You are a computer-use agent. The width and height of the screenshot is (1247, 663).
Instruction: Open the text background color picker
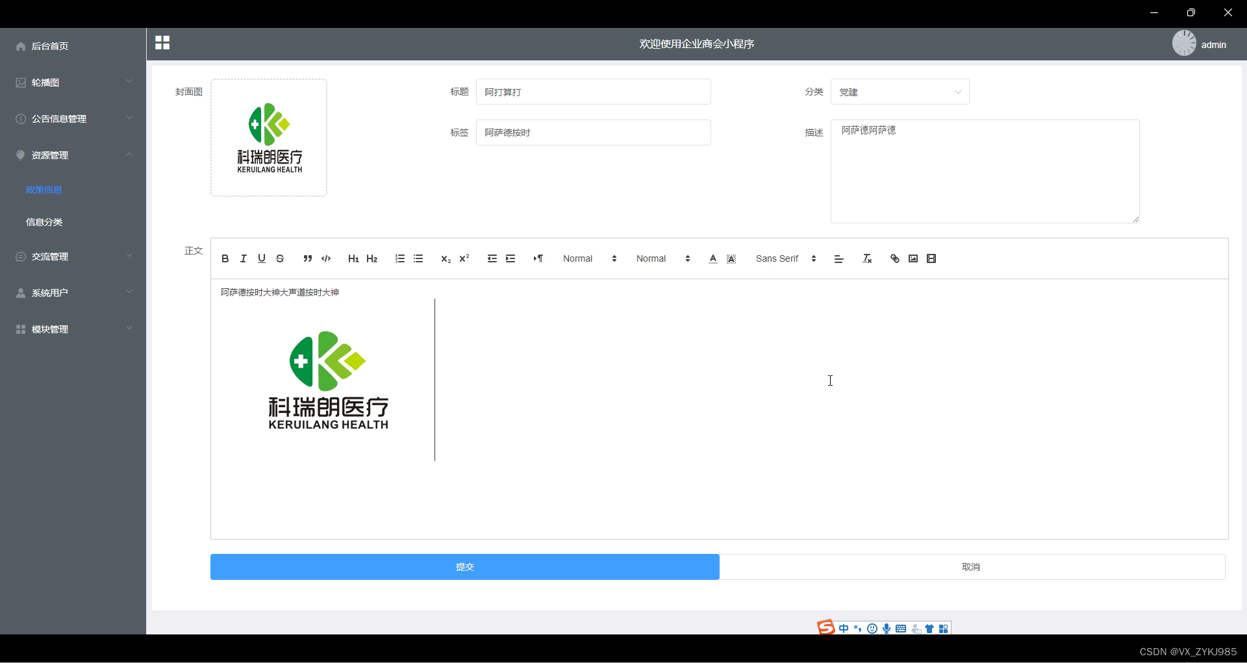(x=731, y=258)
